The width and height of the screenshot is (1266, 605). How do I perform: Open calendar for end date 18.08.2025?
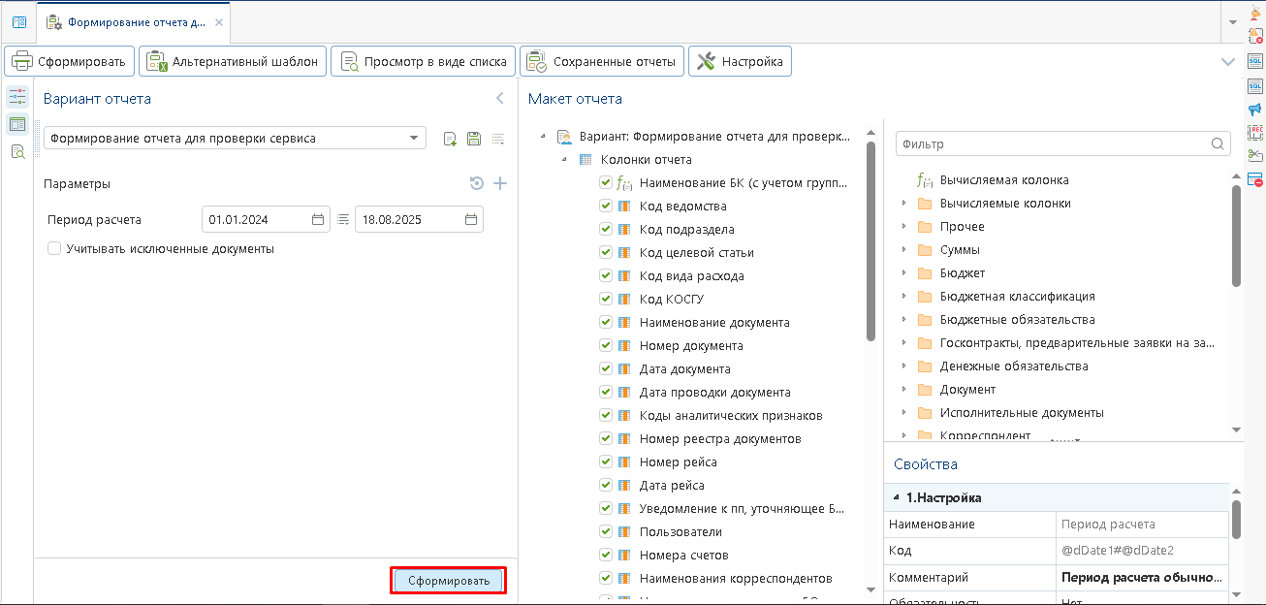[x=471, y=220]
